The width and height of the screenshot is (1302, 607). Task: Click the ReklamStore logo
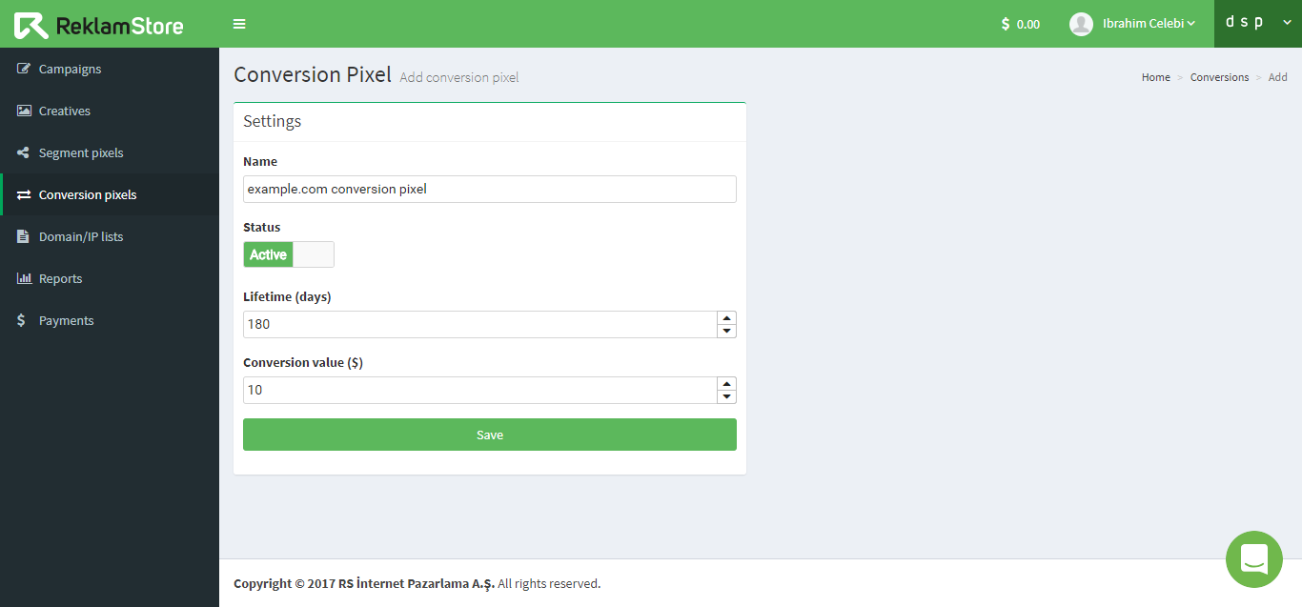(99, 26)
